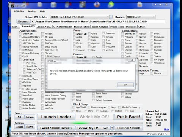Screen dimensions: 182x137
Task: Switch to the Start tab
Action: pos(15,27)
